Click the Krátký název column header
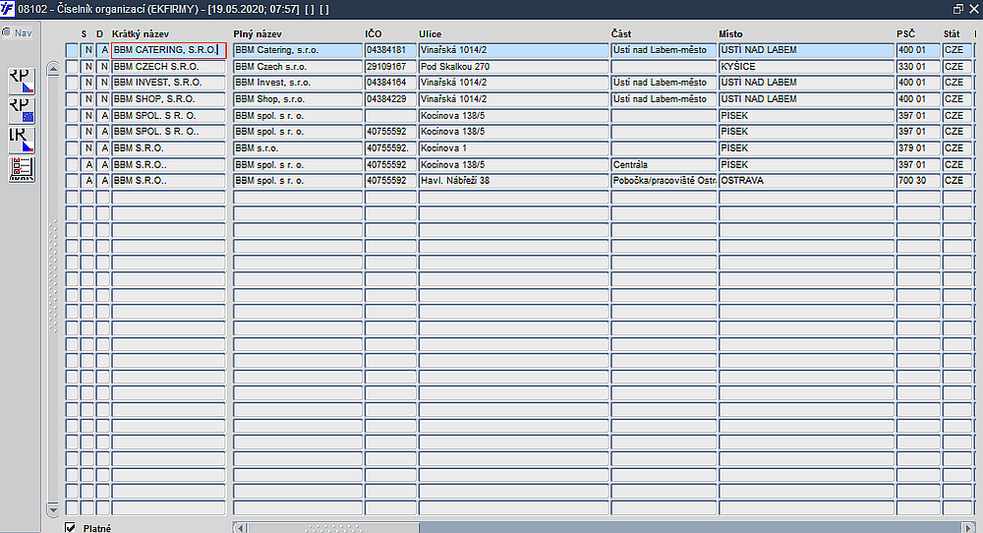The width and height of the screenshot is (983, 533). pos(141,33)
